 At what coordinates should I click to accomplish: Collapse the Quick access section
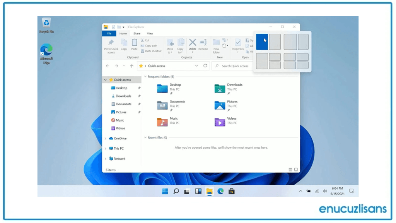(x=105, y=80)
